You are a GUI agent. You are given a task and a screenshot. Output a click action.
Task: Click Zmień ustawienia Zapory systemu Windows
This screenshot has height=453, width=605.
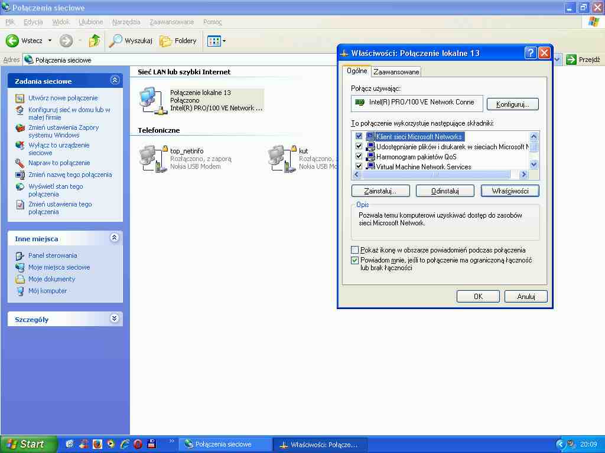pyautogui.click(x=63, y=132)
